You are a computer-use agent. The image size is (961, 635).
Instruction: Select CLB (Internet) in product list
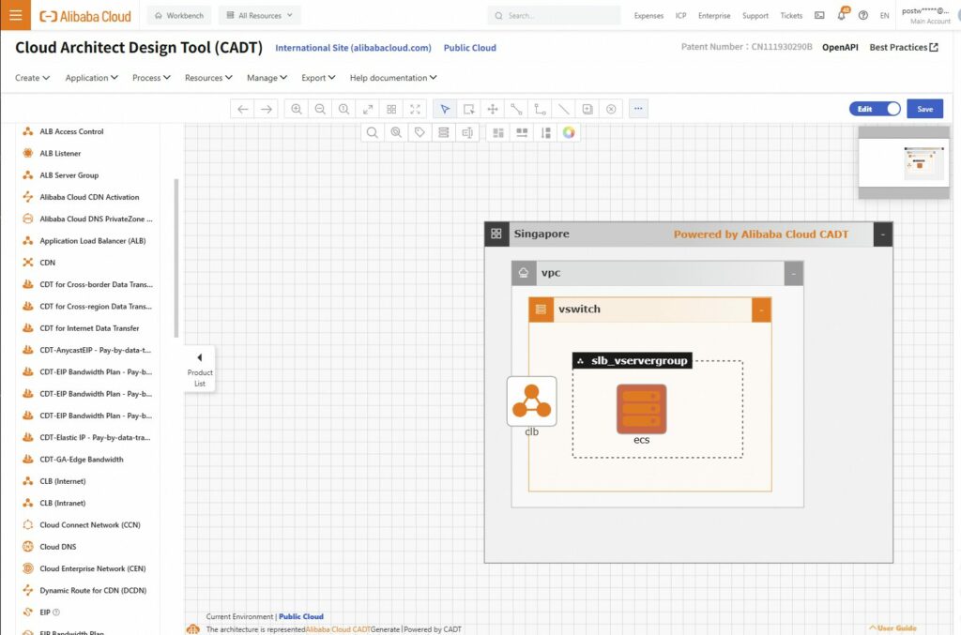tap(63, 481)
